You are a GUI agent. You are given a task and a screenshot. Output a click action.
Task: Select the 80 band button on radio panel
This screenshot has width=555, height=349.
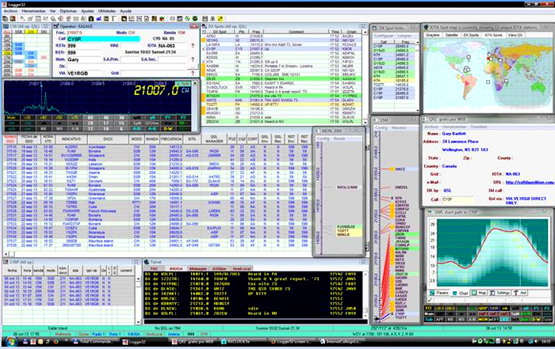coord(90,118)
